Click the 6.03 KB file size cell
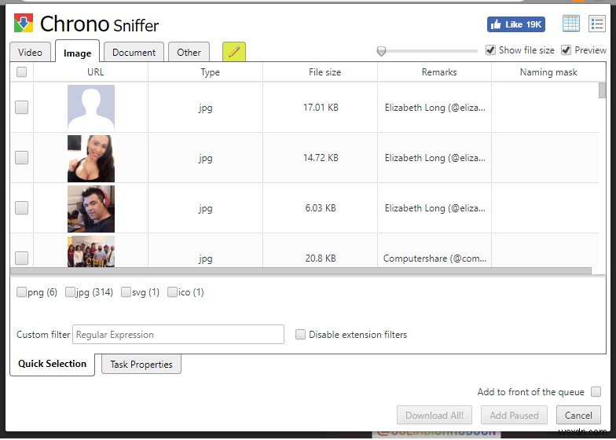The image size is (616, 440). [x=321, y=207]
